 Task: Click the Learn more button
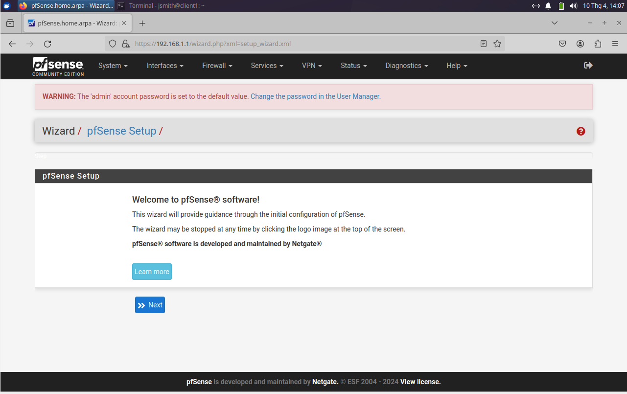click(x=152, y=272)
